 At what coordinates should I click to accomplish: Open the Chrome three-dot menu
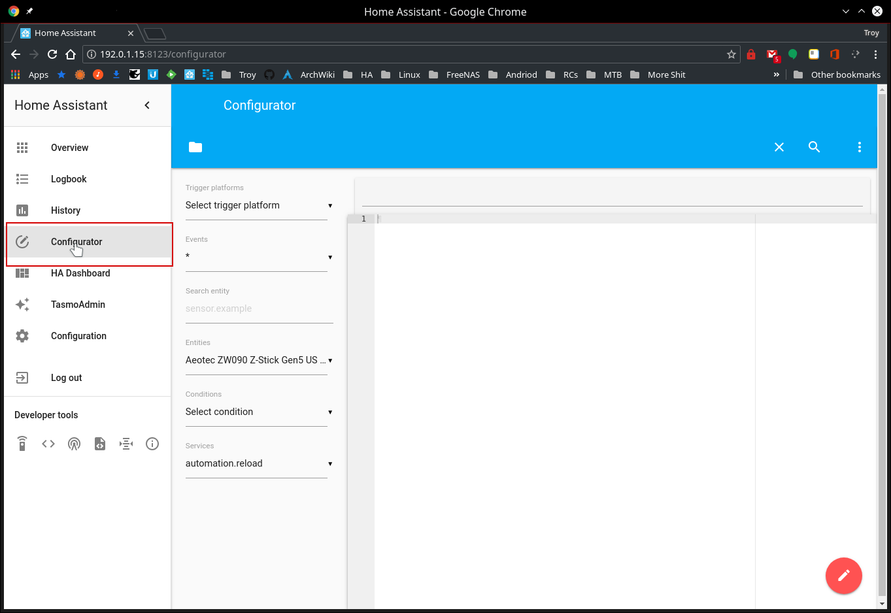pyautogui.click(x=875, y=54)
